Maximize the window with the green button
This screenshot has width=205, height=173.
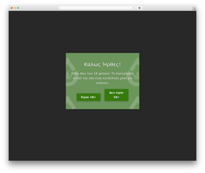click(x=18, y=8)
